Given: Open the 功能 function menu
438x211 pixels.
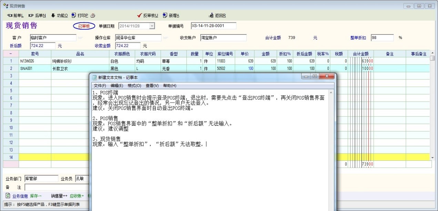Looking at the screenshot, I should (59, 15).
